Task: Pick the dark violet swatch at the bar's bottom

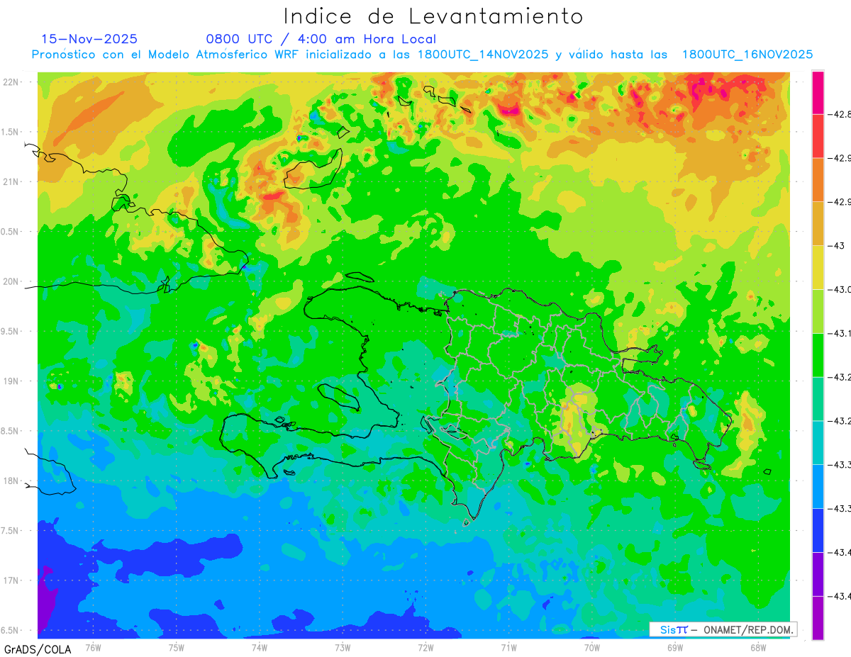Action: pos(818,617)
